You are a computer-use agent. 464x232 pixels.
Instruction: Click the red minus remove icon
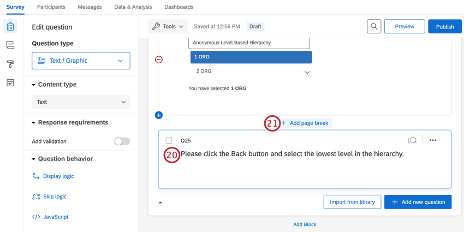(159, 60)
